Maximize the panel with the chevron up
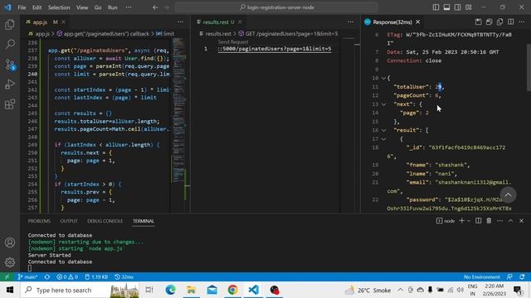Screen dimensions: 531x298 click(x=511, y=221)
